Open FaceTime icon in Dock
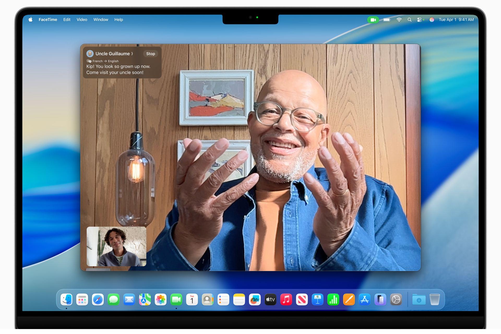501x334 pixels. click(176, 300)
